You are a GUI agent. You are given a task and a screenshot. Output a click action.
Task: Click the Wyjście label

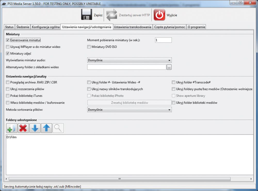coord(172,15)
